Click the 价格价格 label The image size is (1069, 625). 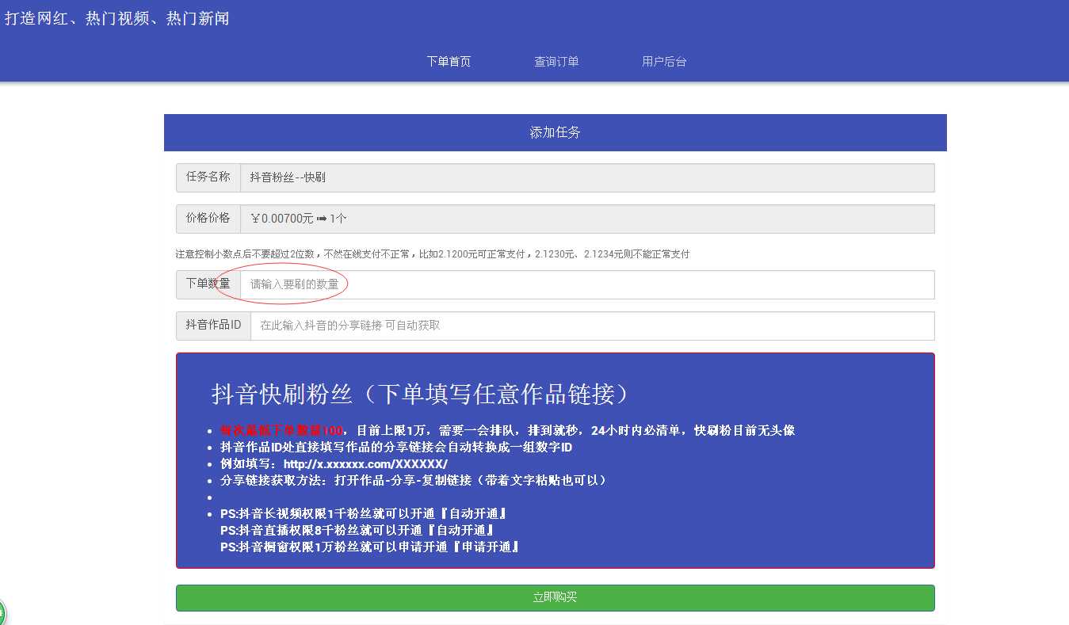[x=208, y=218]
